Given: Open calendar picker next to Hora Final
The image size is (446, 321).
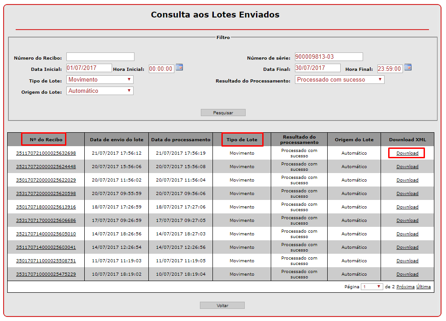Looking at the screenshot, I should [408, 67].
